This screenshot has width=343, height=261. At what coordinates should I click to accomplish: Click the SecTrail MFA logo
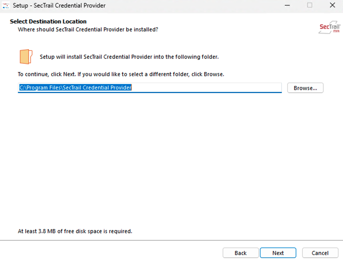(330, 27)
